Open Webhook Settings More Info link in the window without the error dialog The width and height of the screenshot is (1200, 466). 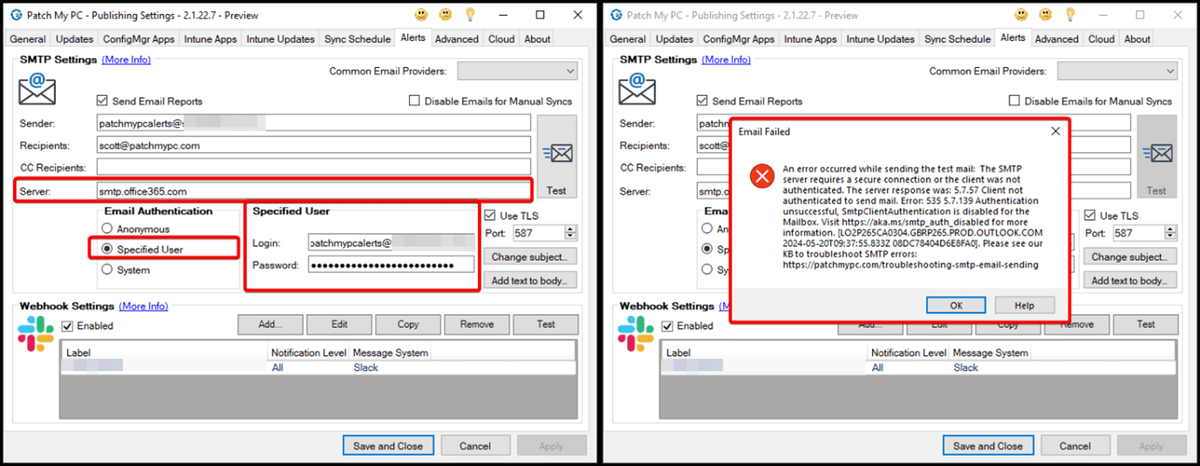tap(143, 306)
